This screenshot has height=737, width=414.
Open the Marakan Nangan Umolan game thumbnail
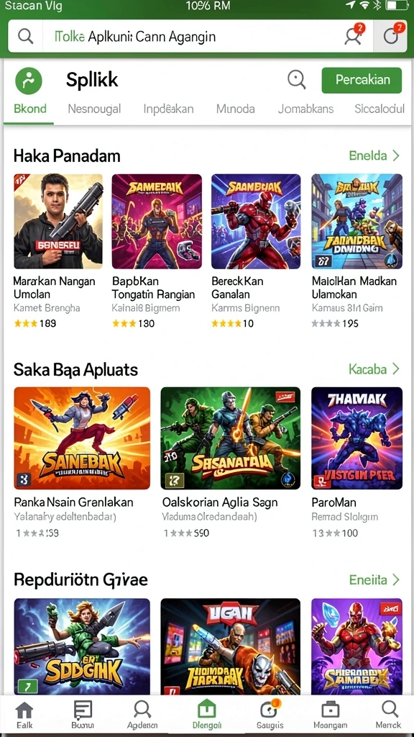[58, 222]
